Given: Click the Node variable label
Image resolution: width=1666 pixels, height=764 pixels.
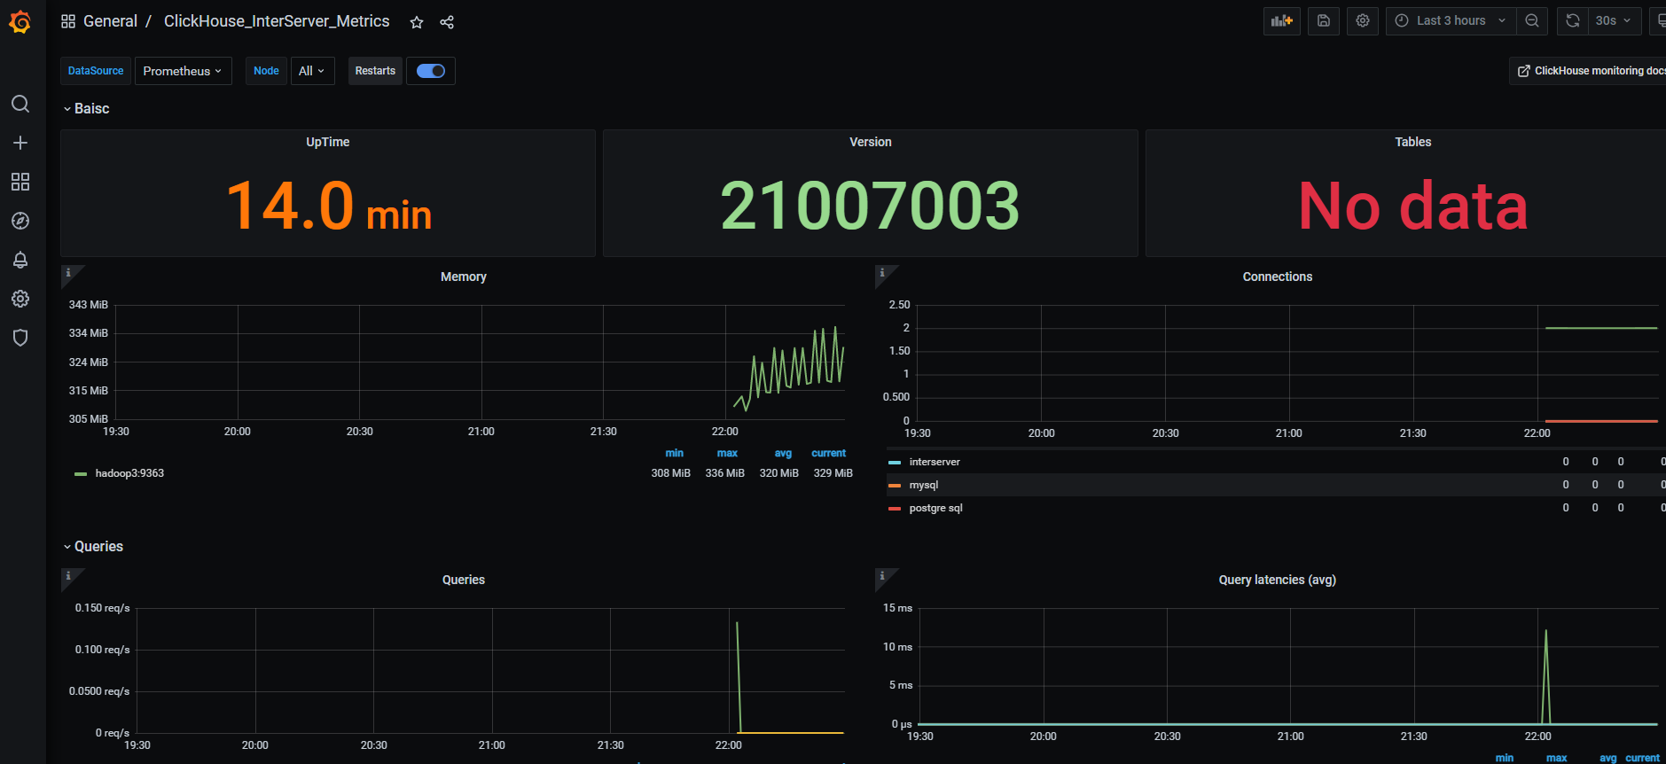Looking at the screenshot, I should [x=266, y=71].
